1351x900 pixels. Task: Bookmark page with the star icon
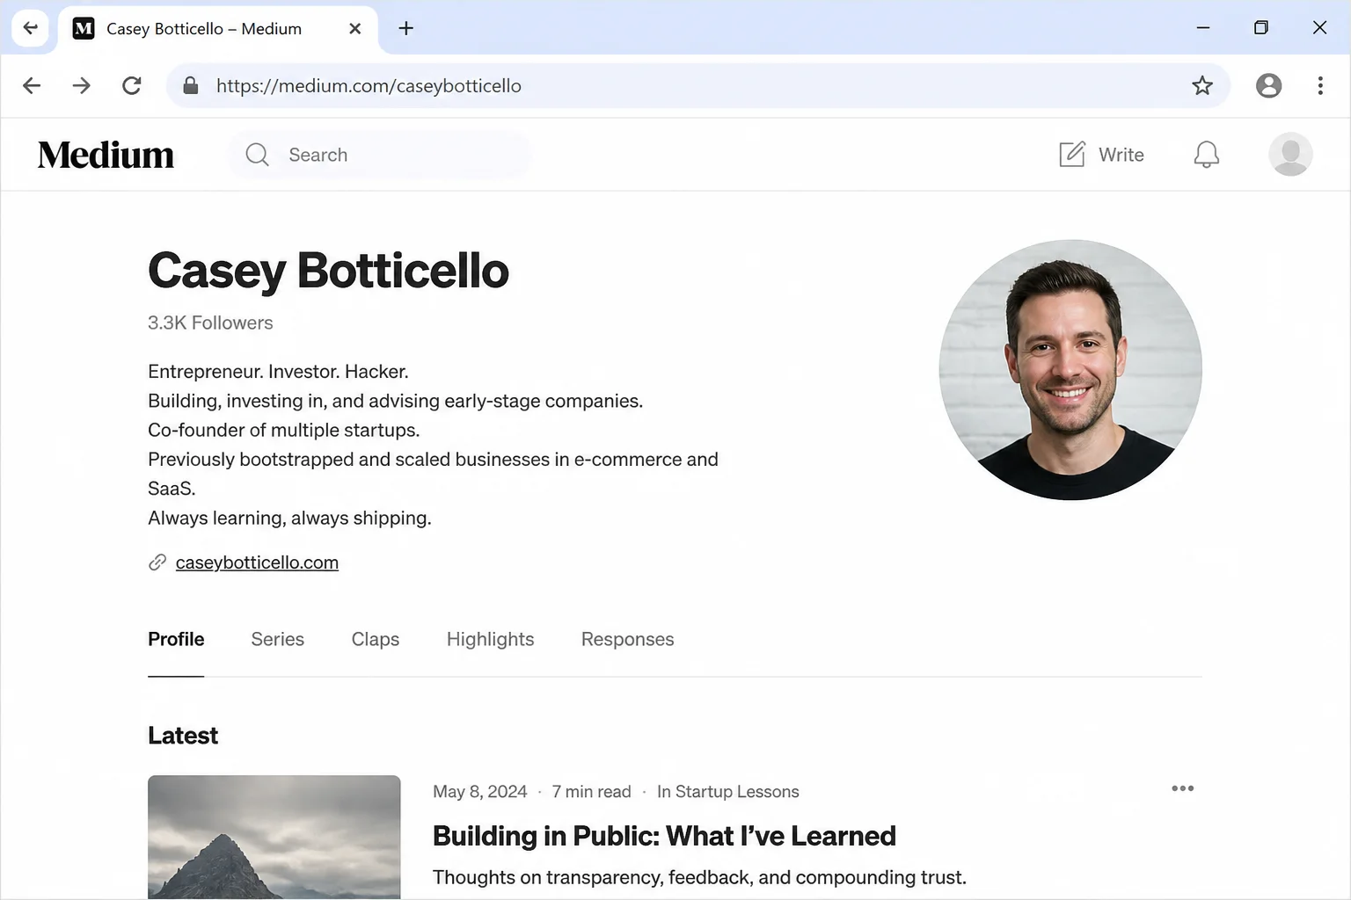[x=1202, y=85]
